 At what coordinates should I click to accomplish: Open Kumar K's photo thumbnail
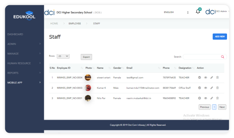pos(88,88)
